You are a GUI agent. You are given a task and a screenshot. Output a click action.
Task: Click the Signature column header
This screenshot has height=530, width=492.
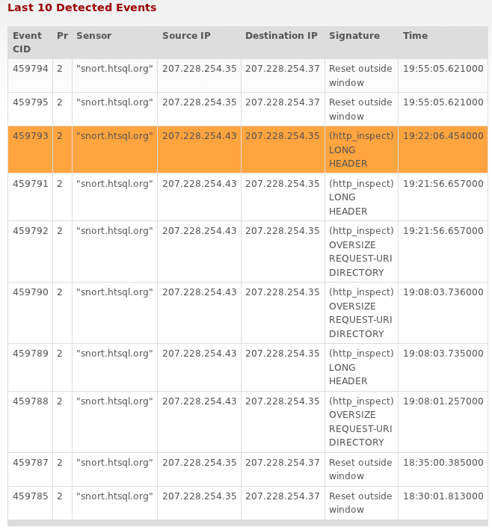[x=354, y=35]
